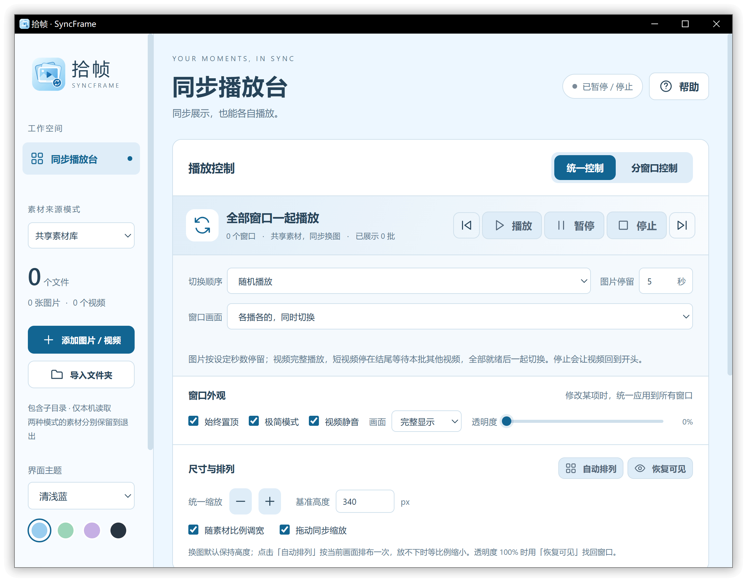The height and width of the screenshot is (582, 747).
Task: Click the 恢复可见 button with eye icon
Action: (x=660, y=469)
